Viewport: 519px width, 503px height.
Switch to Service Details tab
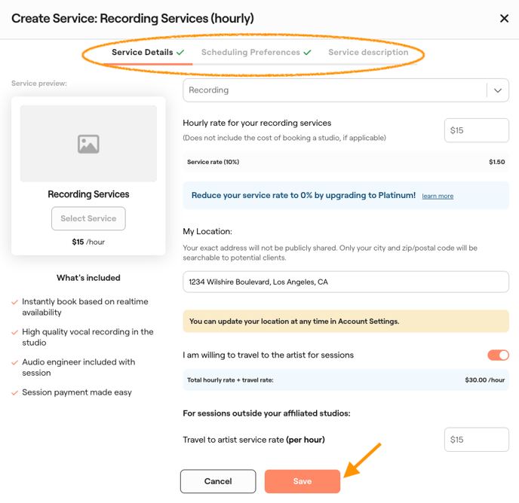pyautogui.click(x=142, y=53)
